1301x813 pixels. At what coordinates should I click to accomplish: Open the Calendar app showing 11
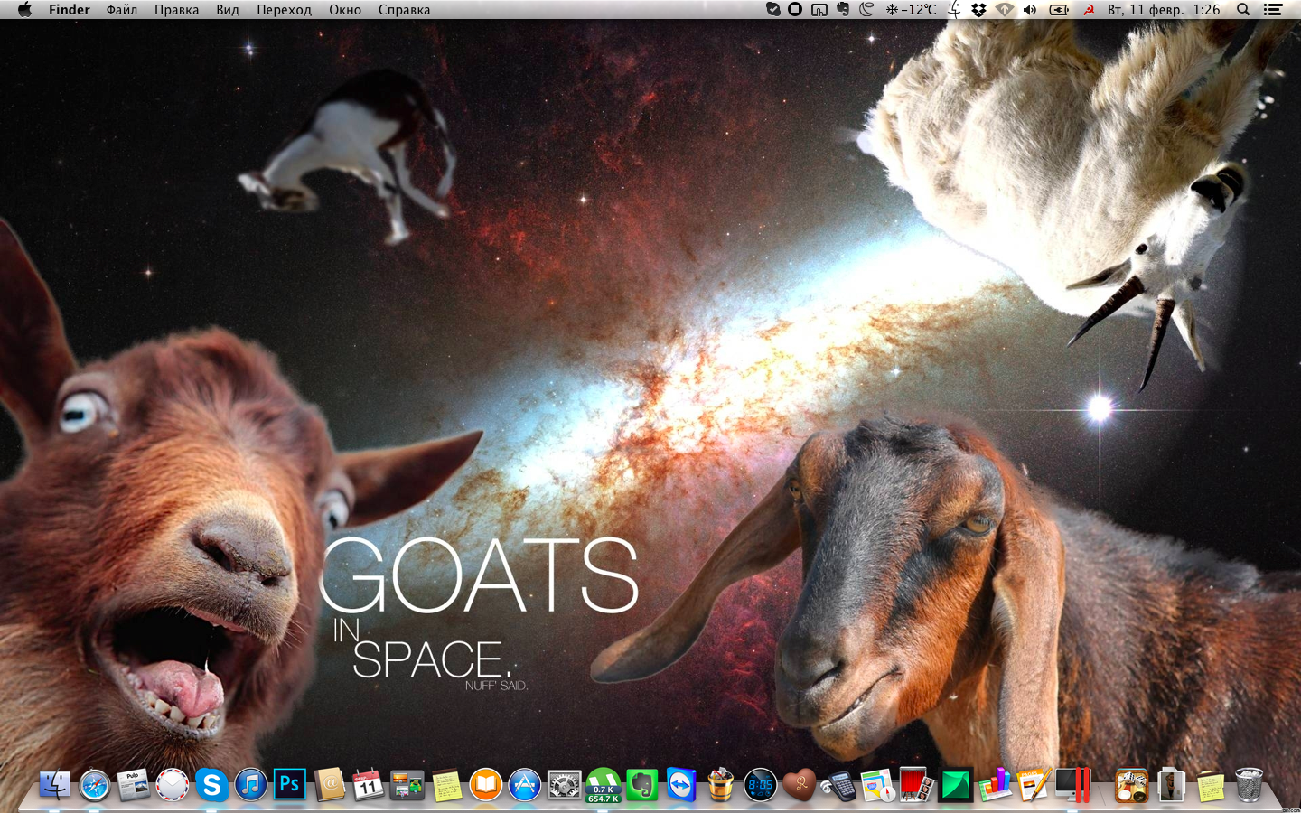(368, 785)
